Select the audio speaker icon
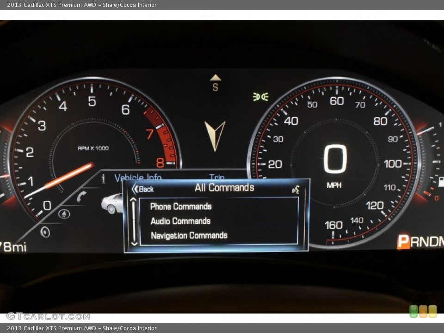 click(x=45, y=232)
